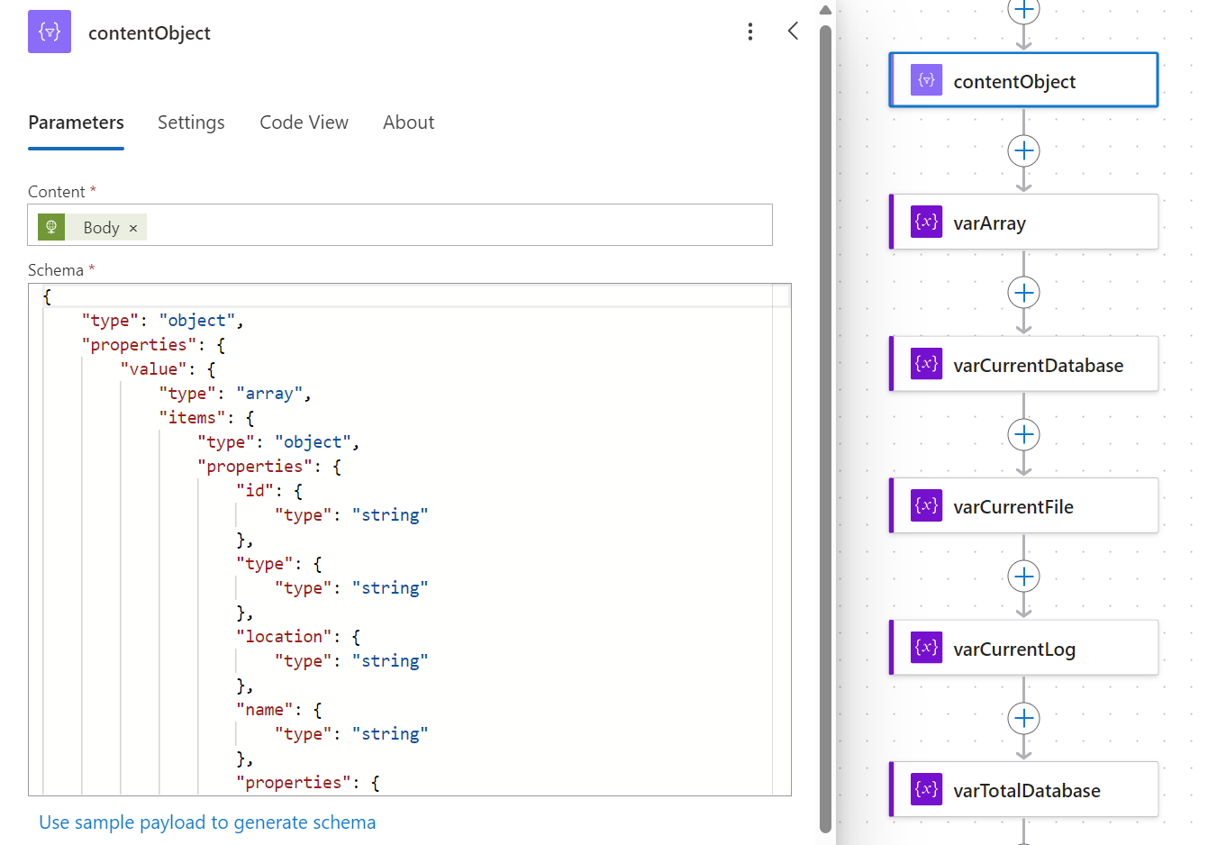The image size is (1217, 845).
Task: Insert a new step above varArray
Action: (x=1023, y=151)
